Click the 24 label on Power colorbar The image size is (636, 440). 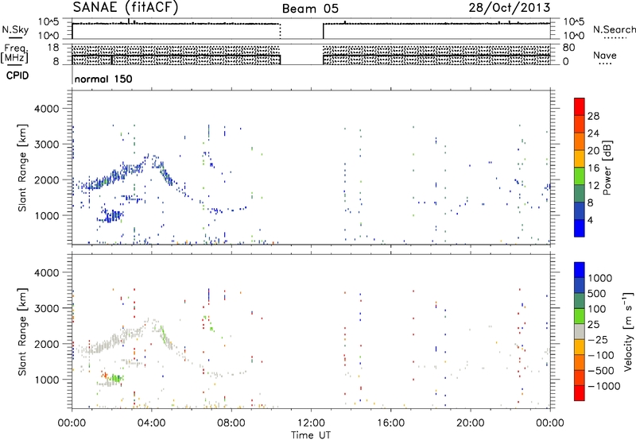pos(593,133)
